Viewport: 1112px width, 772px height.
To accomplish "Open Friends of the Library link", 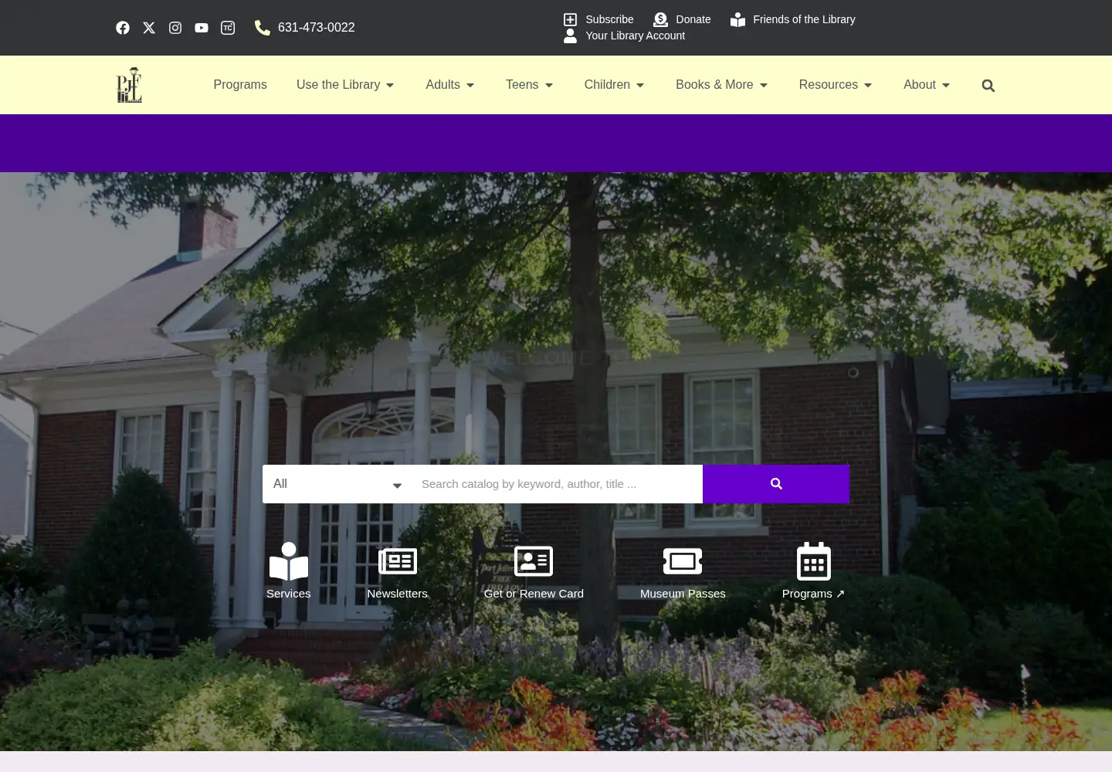I will (804, 19).
